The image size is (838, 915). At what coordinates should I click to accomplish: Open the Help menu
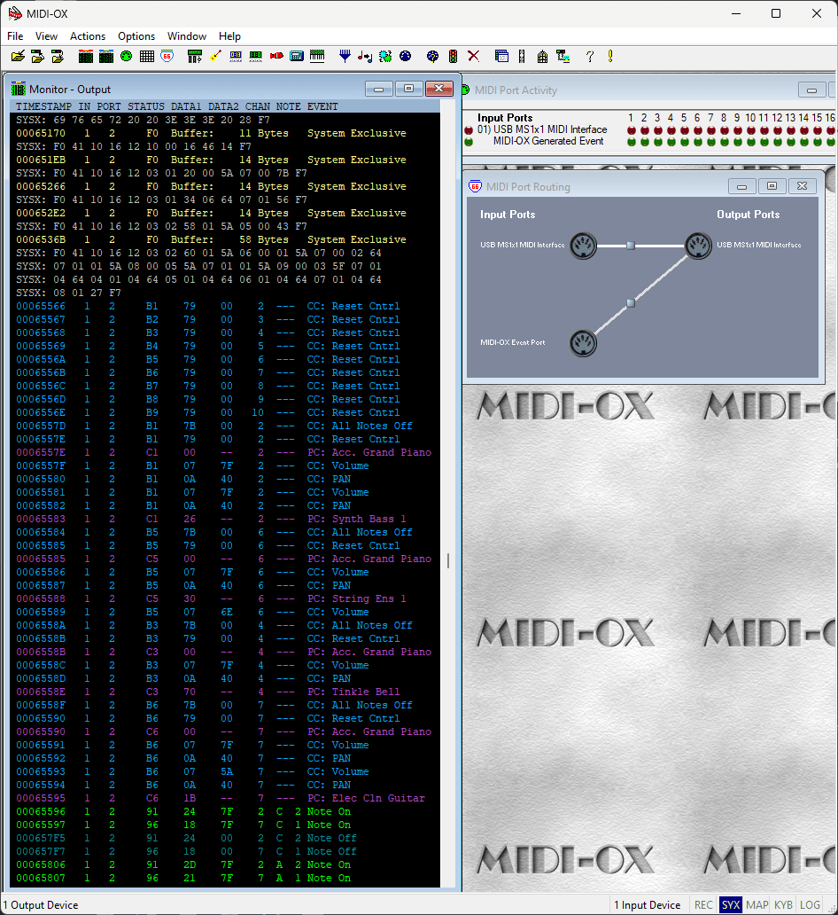(x=229, y=36)
